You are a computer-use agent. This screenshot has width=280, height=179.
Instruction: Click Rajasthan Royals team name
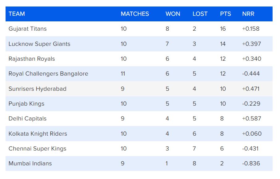[x=32, y=59]
